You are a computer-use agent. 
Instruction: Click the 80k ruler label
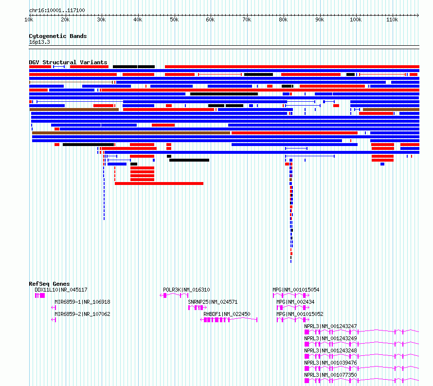click(x=283, y=19)
